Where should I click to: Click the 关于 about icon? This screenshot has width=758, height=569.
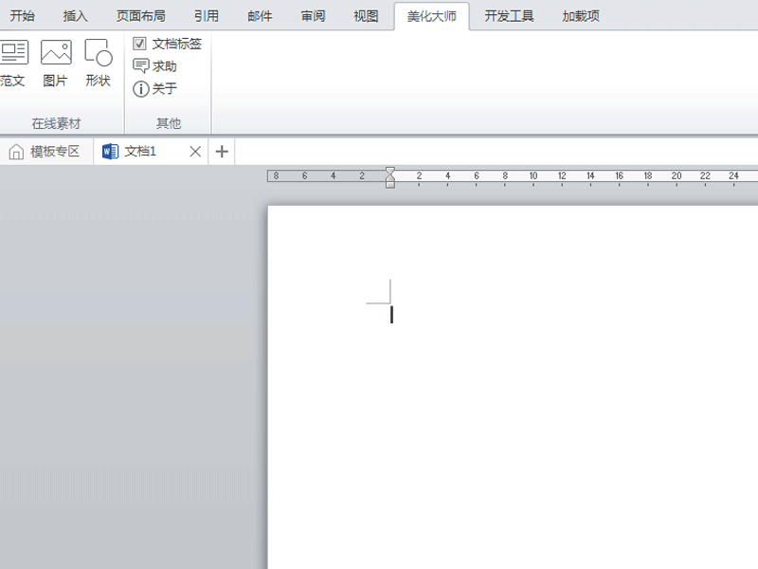pos(155,87)
